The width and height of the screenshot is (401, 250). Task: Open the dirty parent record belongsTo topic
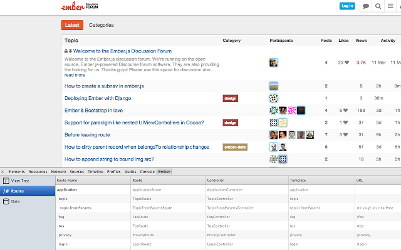click(x=137, y=147)
